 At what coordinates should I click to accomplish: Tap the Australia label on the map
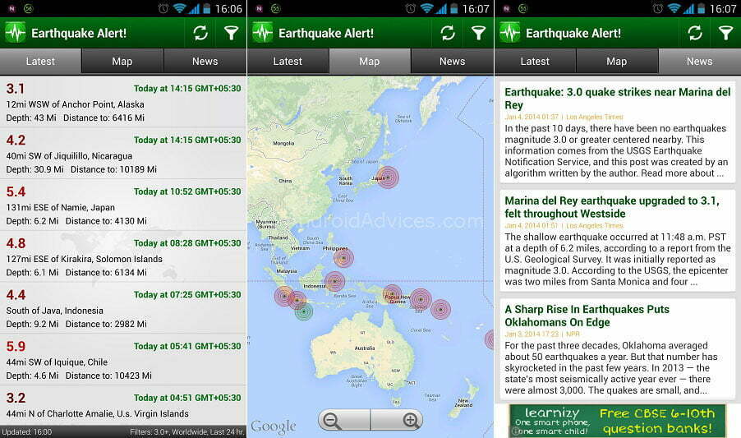coord(365,348)
